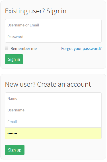Click the green Sign in button

point(14,59)
